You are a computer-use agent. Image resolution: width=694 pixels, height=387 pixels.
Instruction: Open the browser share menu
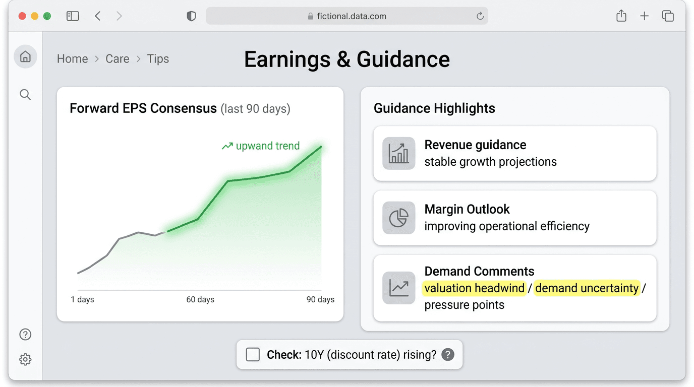pos(621,16)
